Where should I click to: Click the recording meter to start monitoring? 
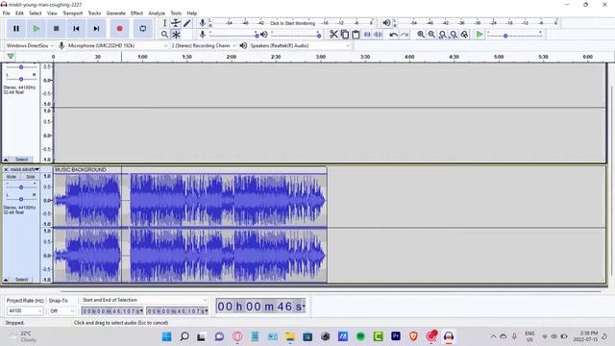292,23
